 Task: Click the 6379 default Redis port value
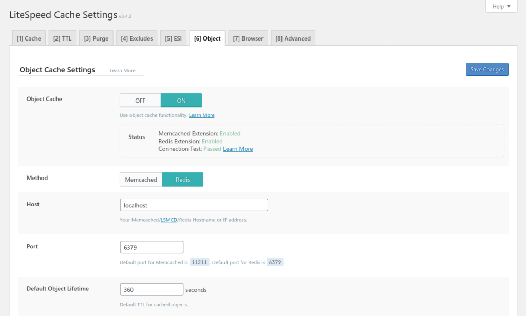click(275, 262)
